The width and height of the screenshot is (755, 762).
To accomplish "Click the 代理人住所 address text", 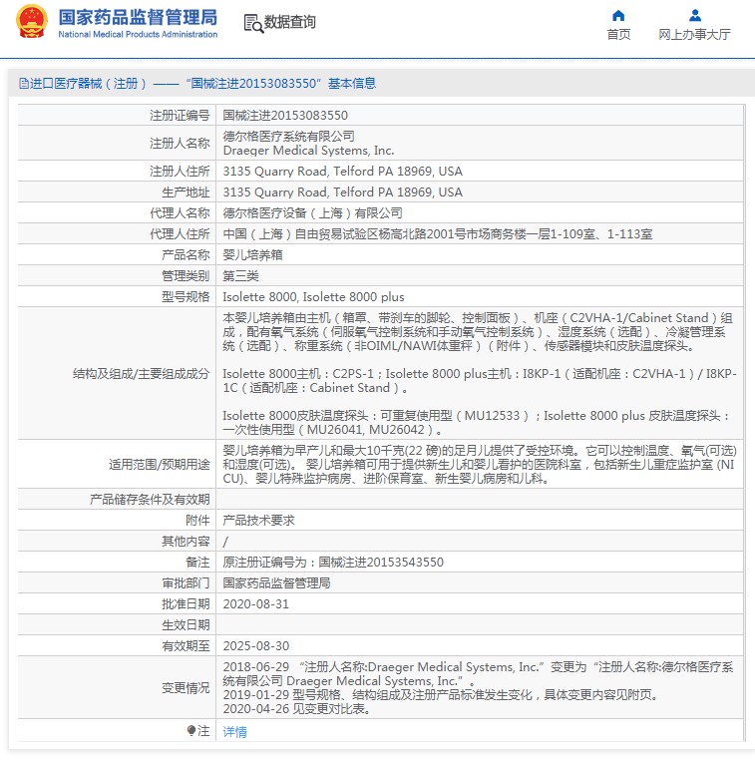I will click(437, 233).
